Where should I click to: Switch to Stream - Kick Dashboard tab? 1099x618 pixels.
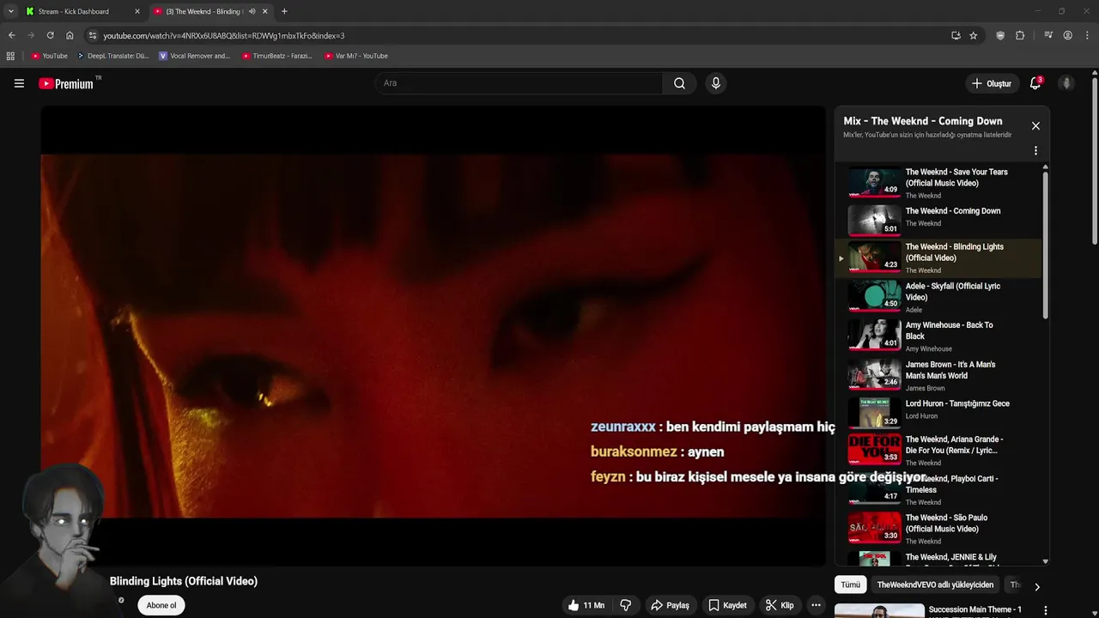tap(82, 11)
